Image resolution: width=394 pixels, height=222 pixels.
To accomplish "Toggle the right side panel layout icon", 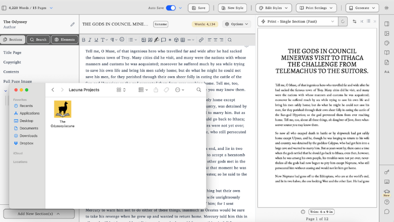I will (386, 24).
